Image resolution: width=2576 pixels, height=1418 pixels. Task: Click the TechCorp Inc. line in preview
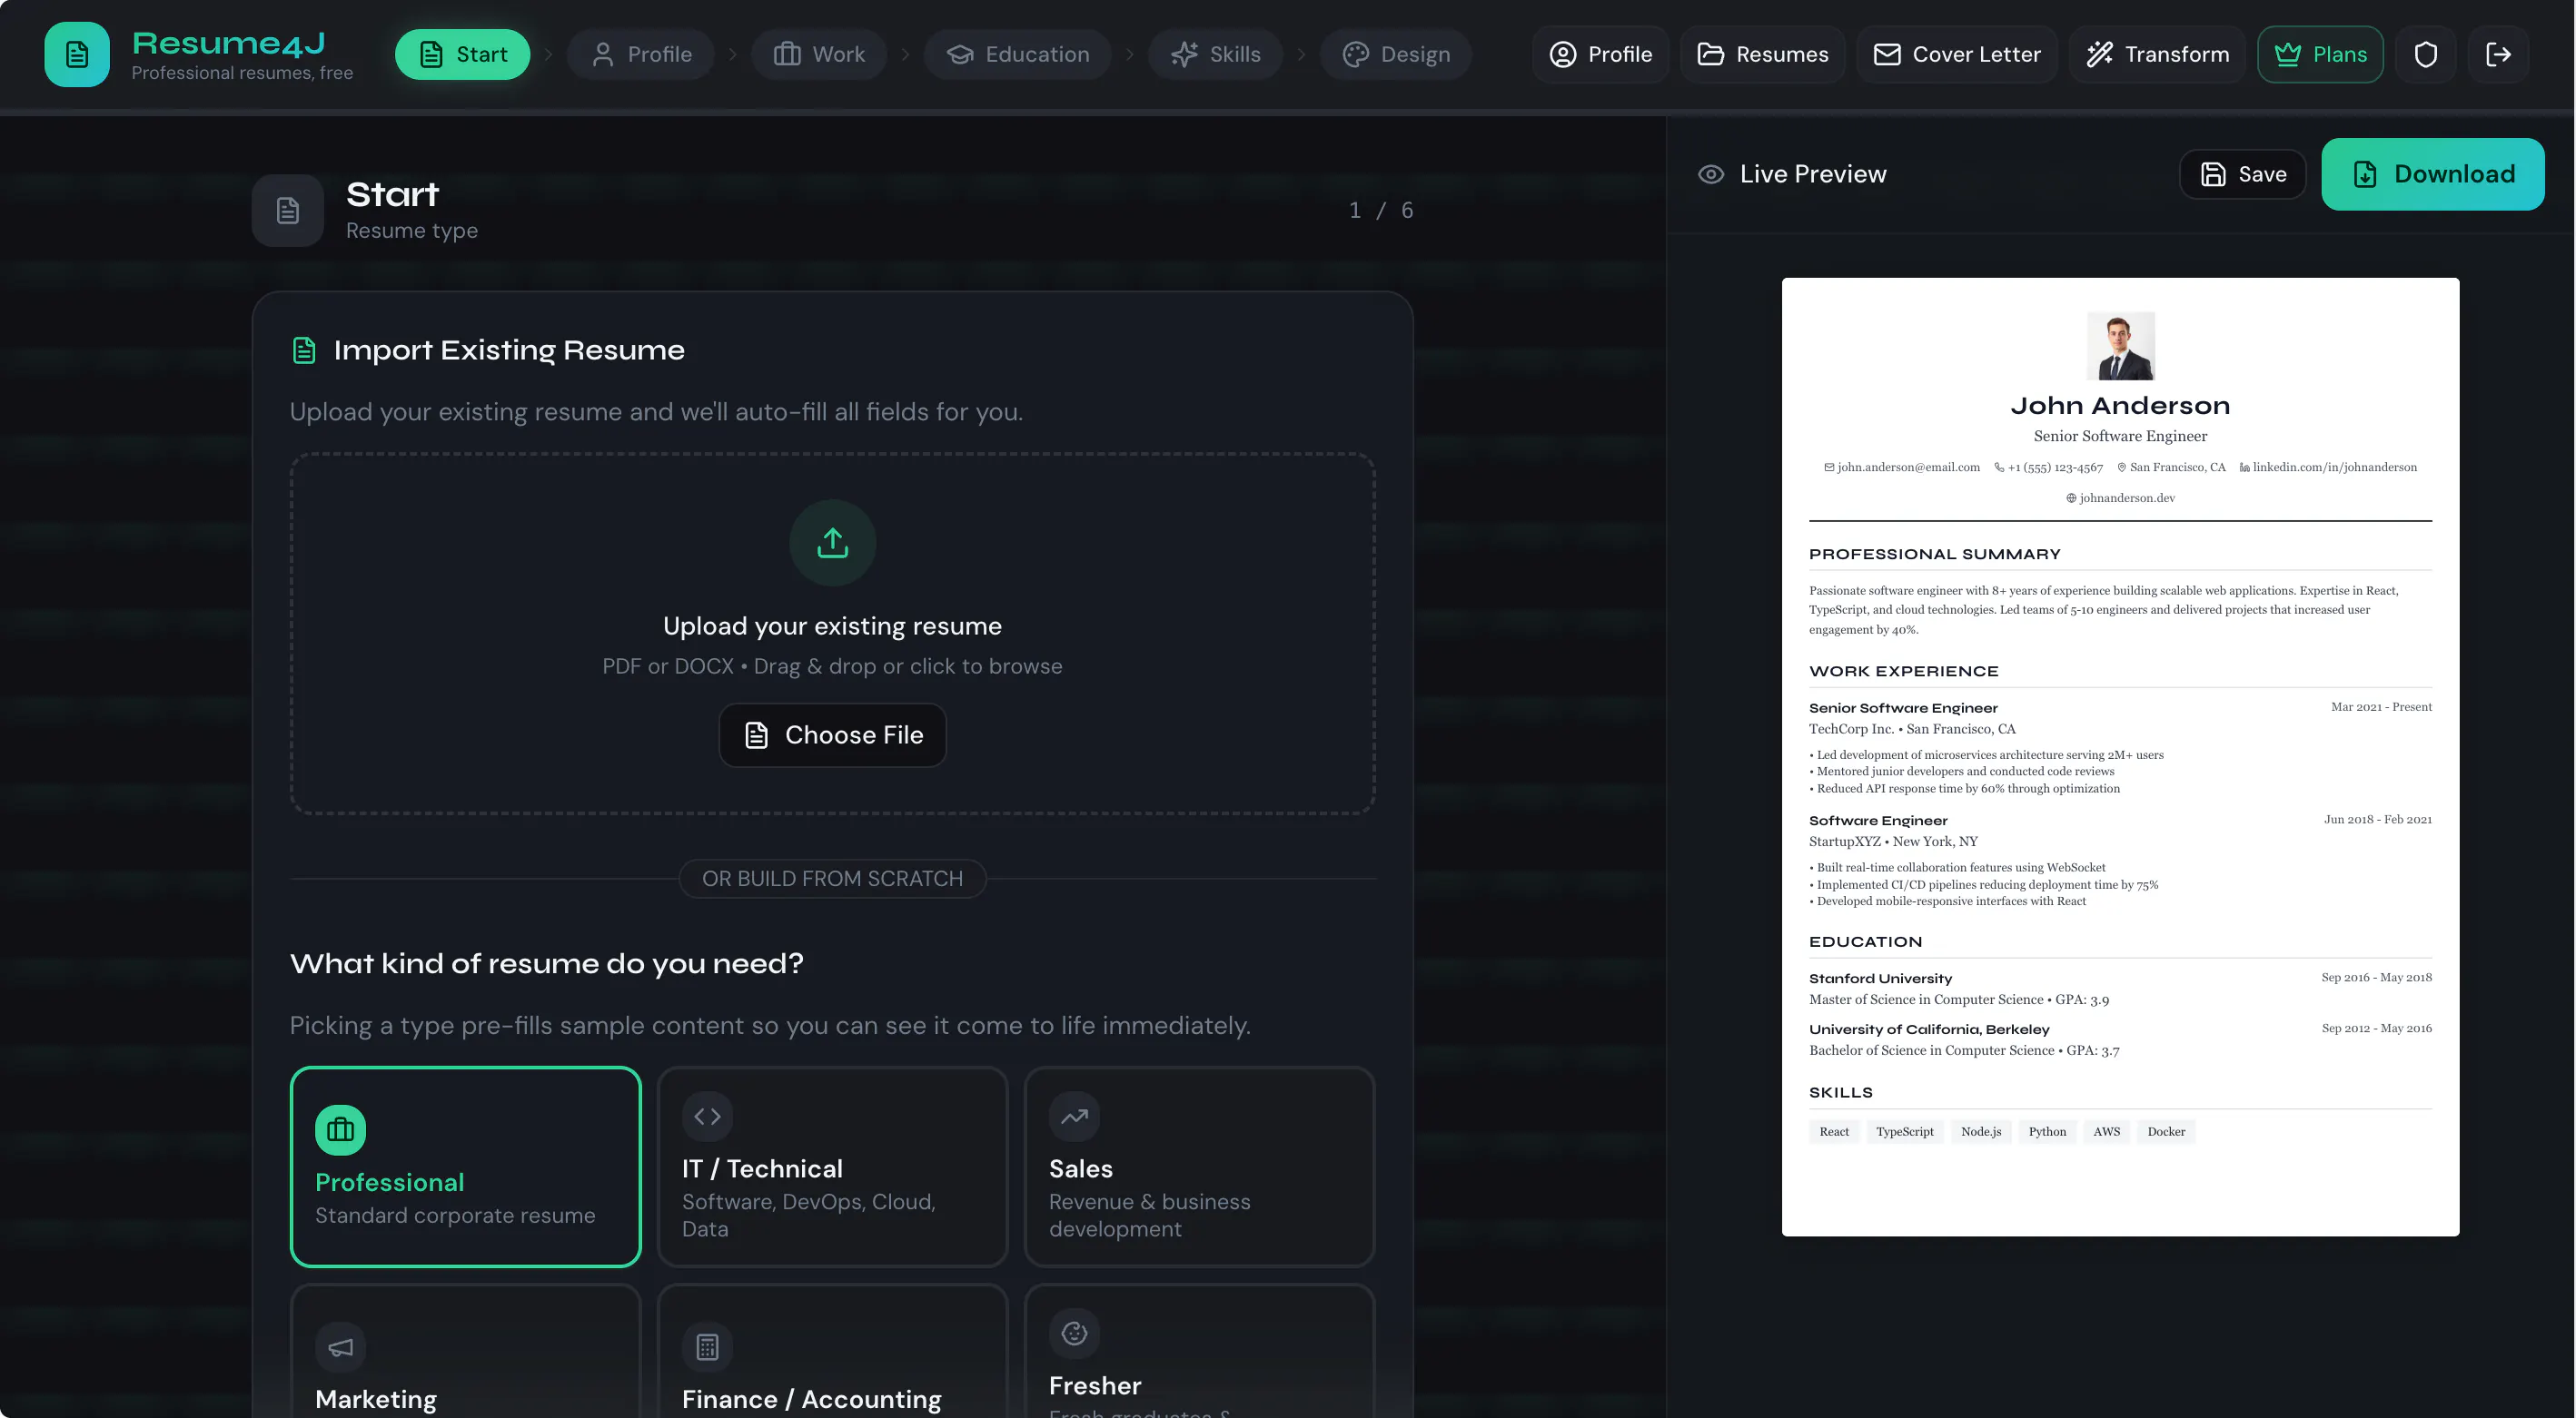[x=1912, y=730]
